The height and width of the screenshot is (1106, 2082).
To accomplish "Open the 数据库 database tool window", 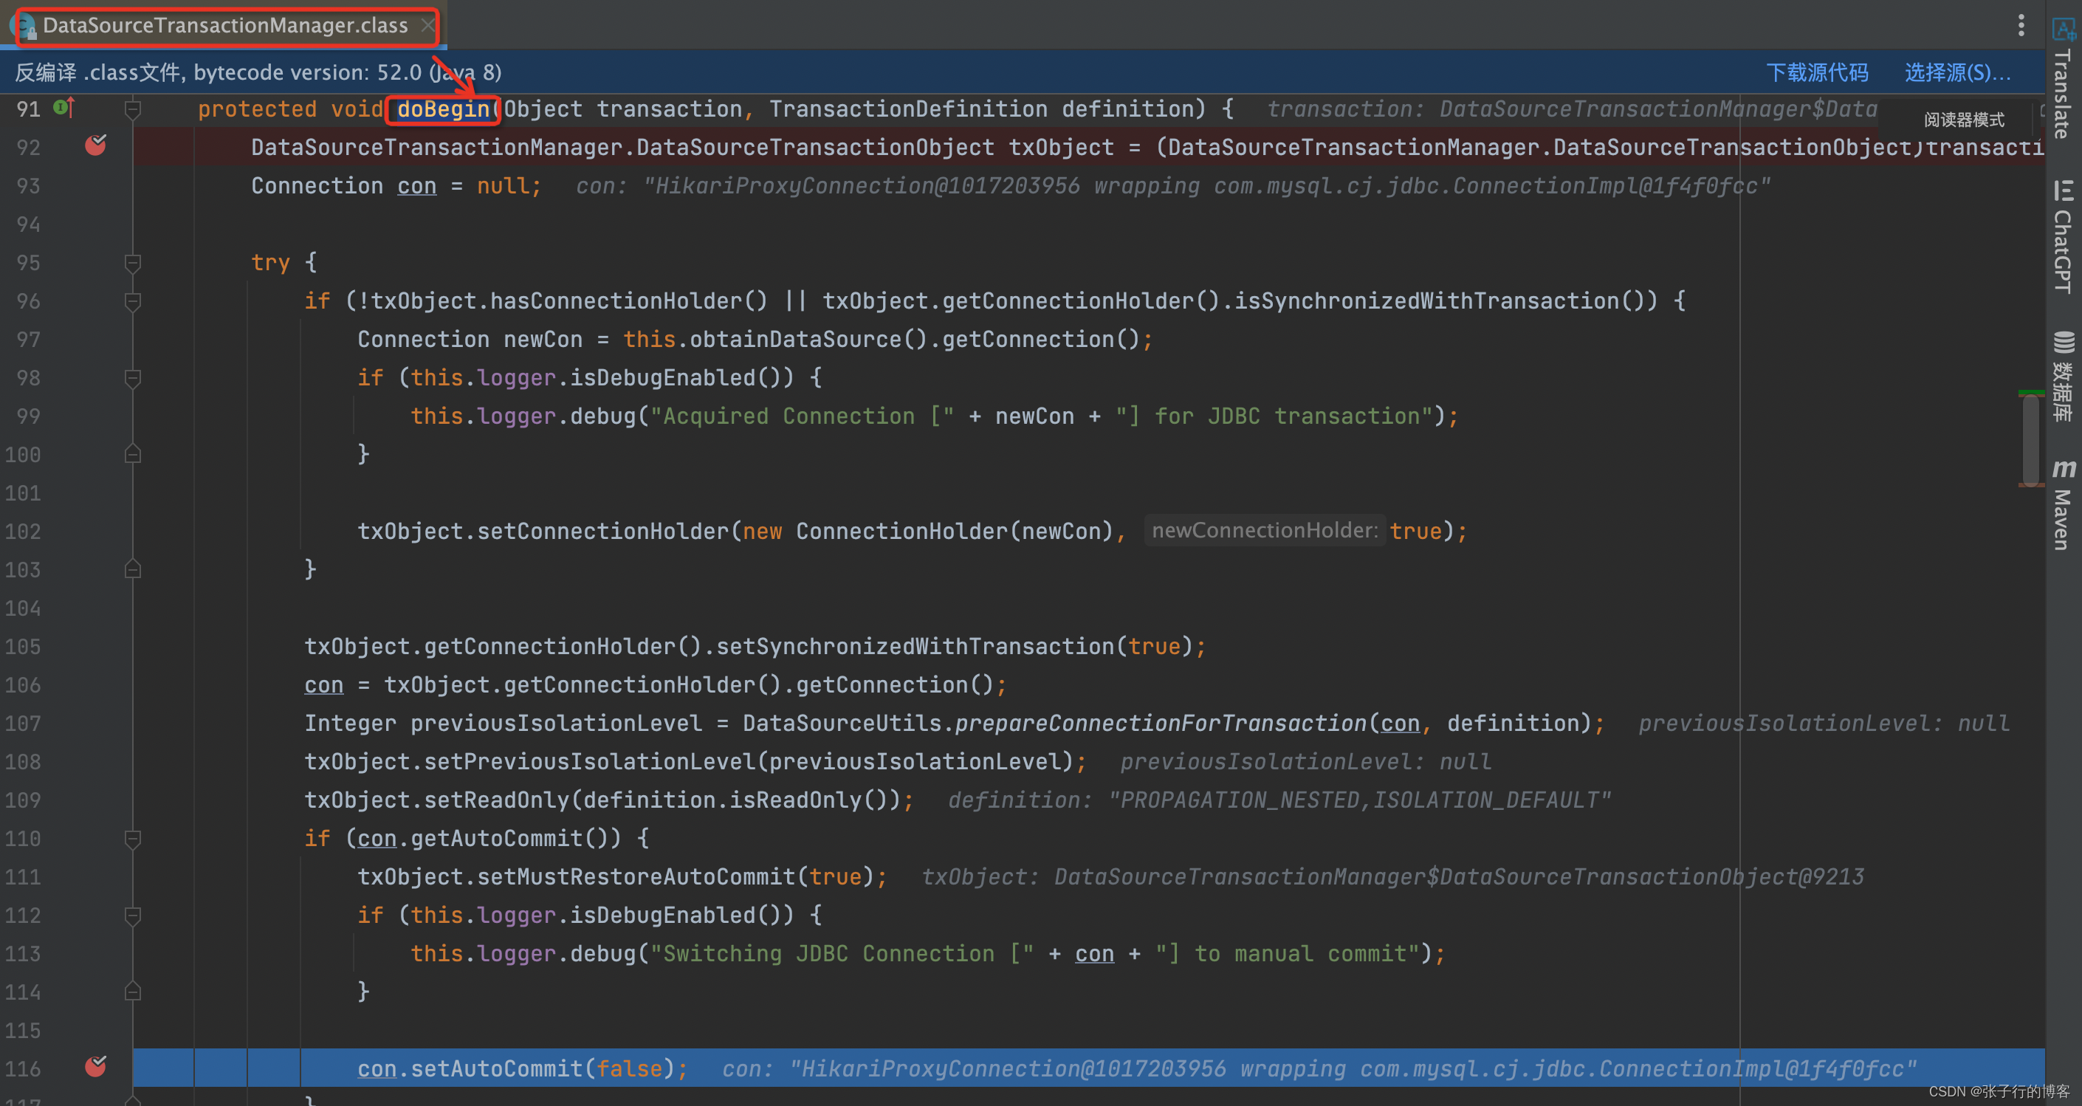I will [x=2064, y=376].
